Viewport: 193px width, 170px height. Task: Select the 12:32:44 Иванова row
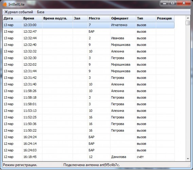89,38
